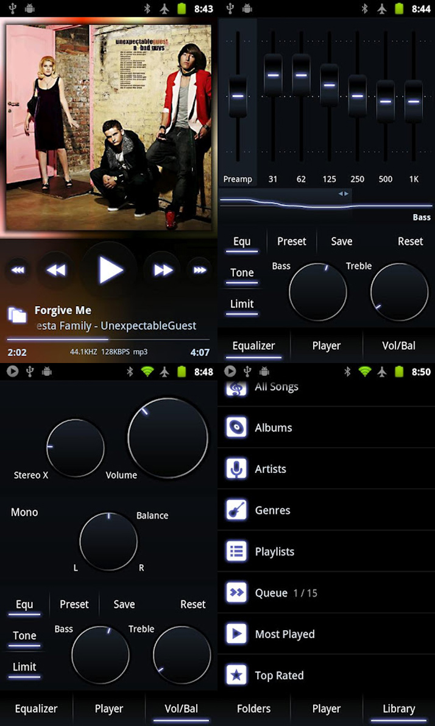Skip to previous track with the small triple-arrow button
Viewport: 435px width, 726px height.
pos(18,270)
